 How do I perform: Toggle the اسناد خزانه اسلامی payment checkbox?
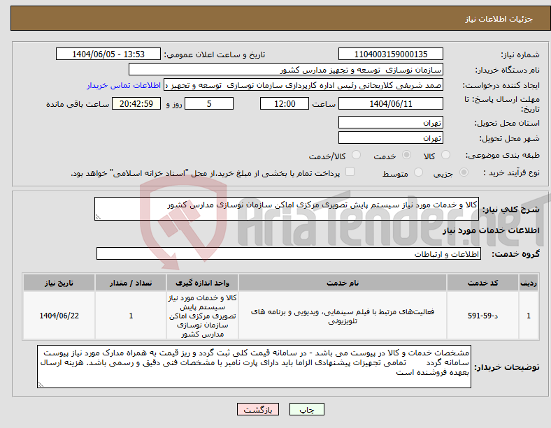(350, 172)
